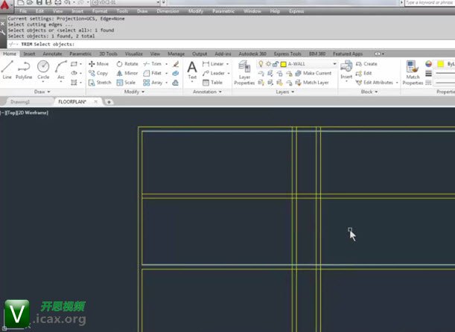The height and width of the screenshot is (332, 455).
Task: Expand the Draw panel flyout
Action: coord(42,92)
